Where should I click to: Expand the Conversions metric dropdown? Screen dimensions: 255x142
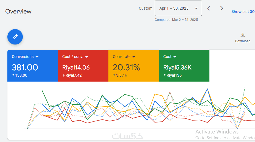click(x=37, y=57)
